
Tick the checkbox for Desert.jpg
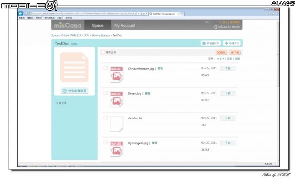[105, 93]
